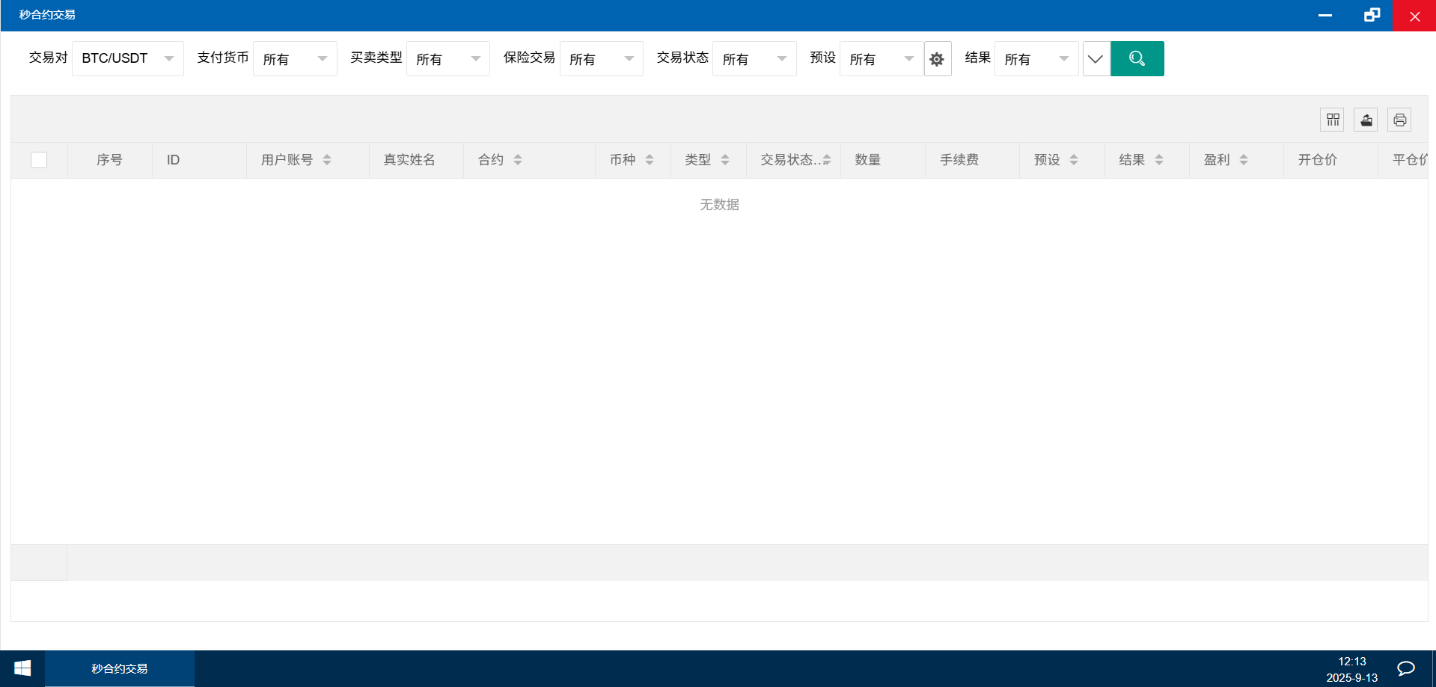Open the 买卖类型 dropdown
The height and width of the screenshot is (687, 1436).
447,59
